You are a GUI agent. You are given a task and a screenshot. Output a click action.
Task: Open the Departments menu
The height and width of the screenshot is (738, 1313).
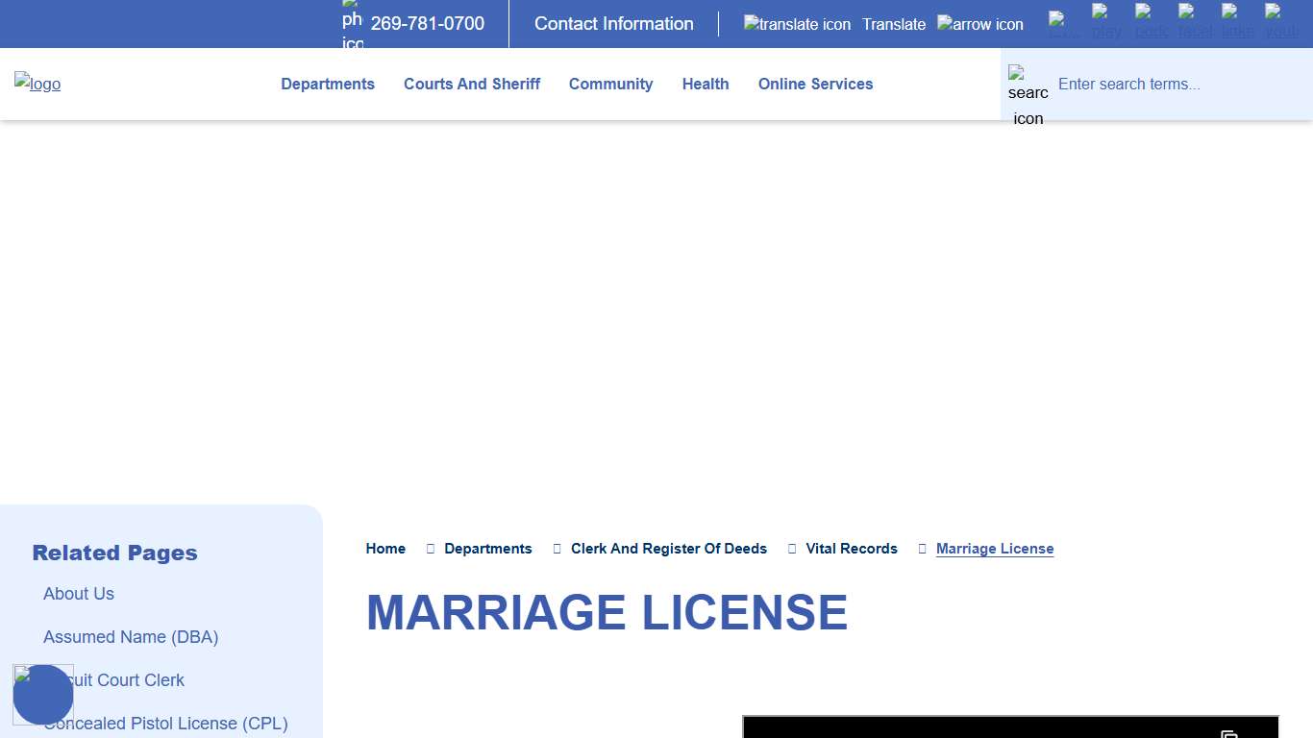328,85
